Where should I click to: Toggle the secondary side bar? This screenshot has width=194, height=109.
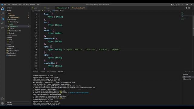176,5
